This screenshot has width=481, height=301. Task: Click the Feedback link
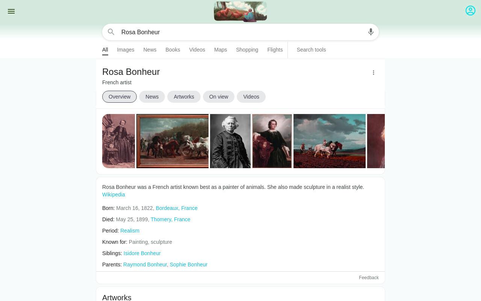(369, 278)
